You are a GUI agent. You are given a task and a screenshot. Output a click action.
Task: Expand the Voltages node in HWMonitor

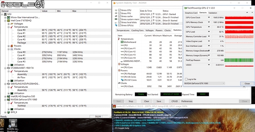(x=8, y=24)
